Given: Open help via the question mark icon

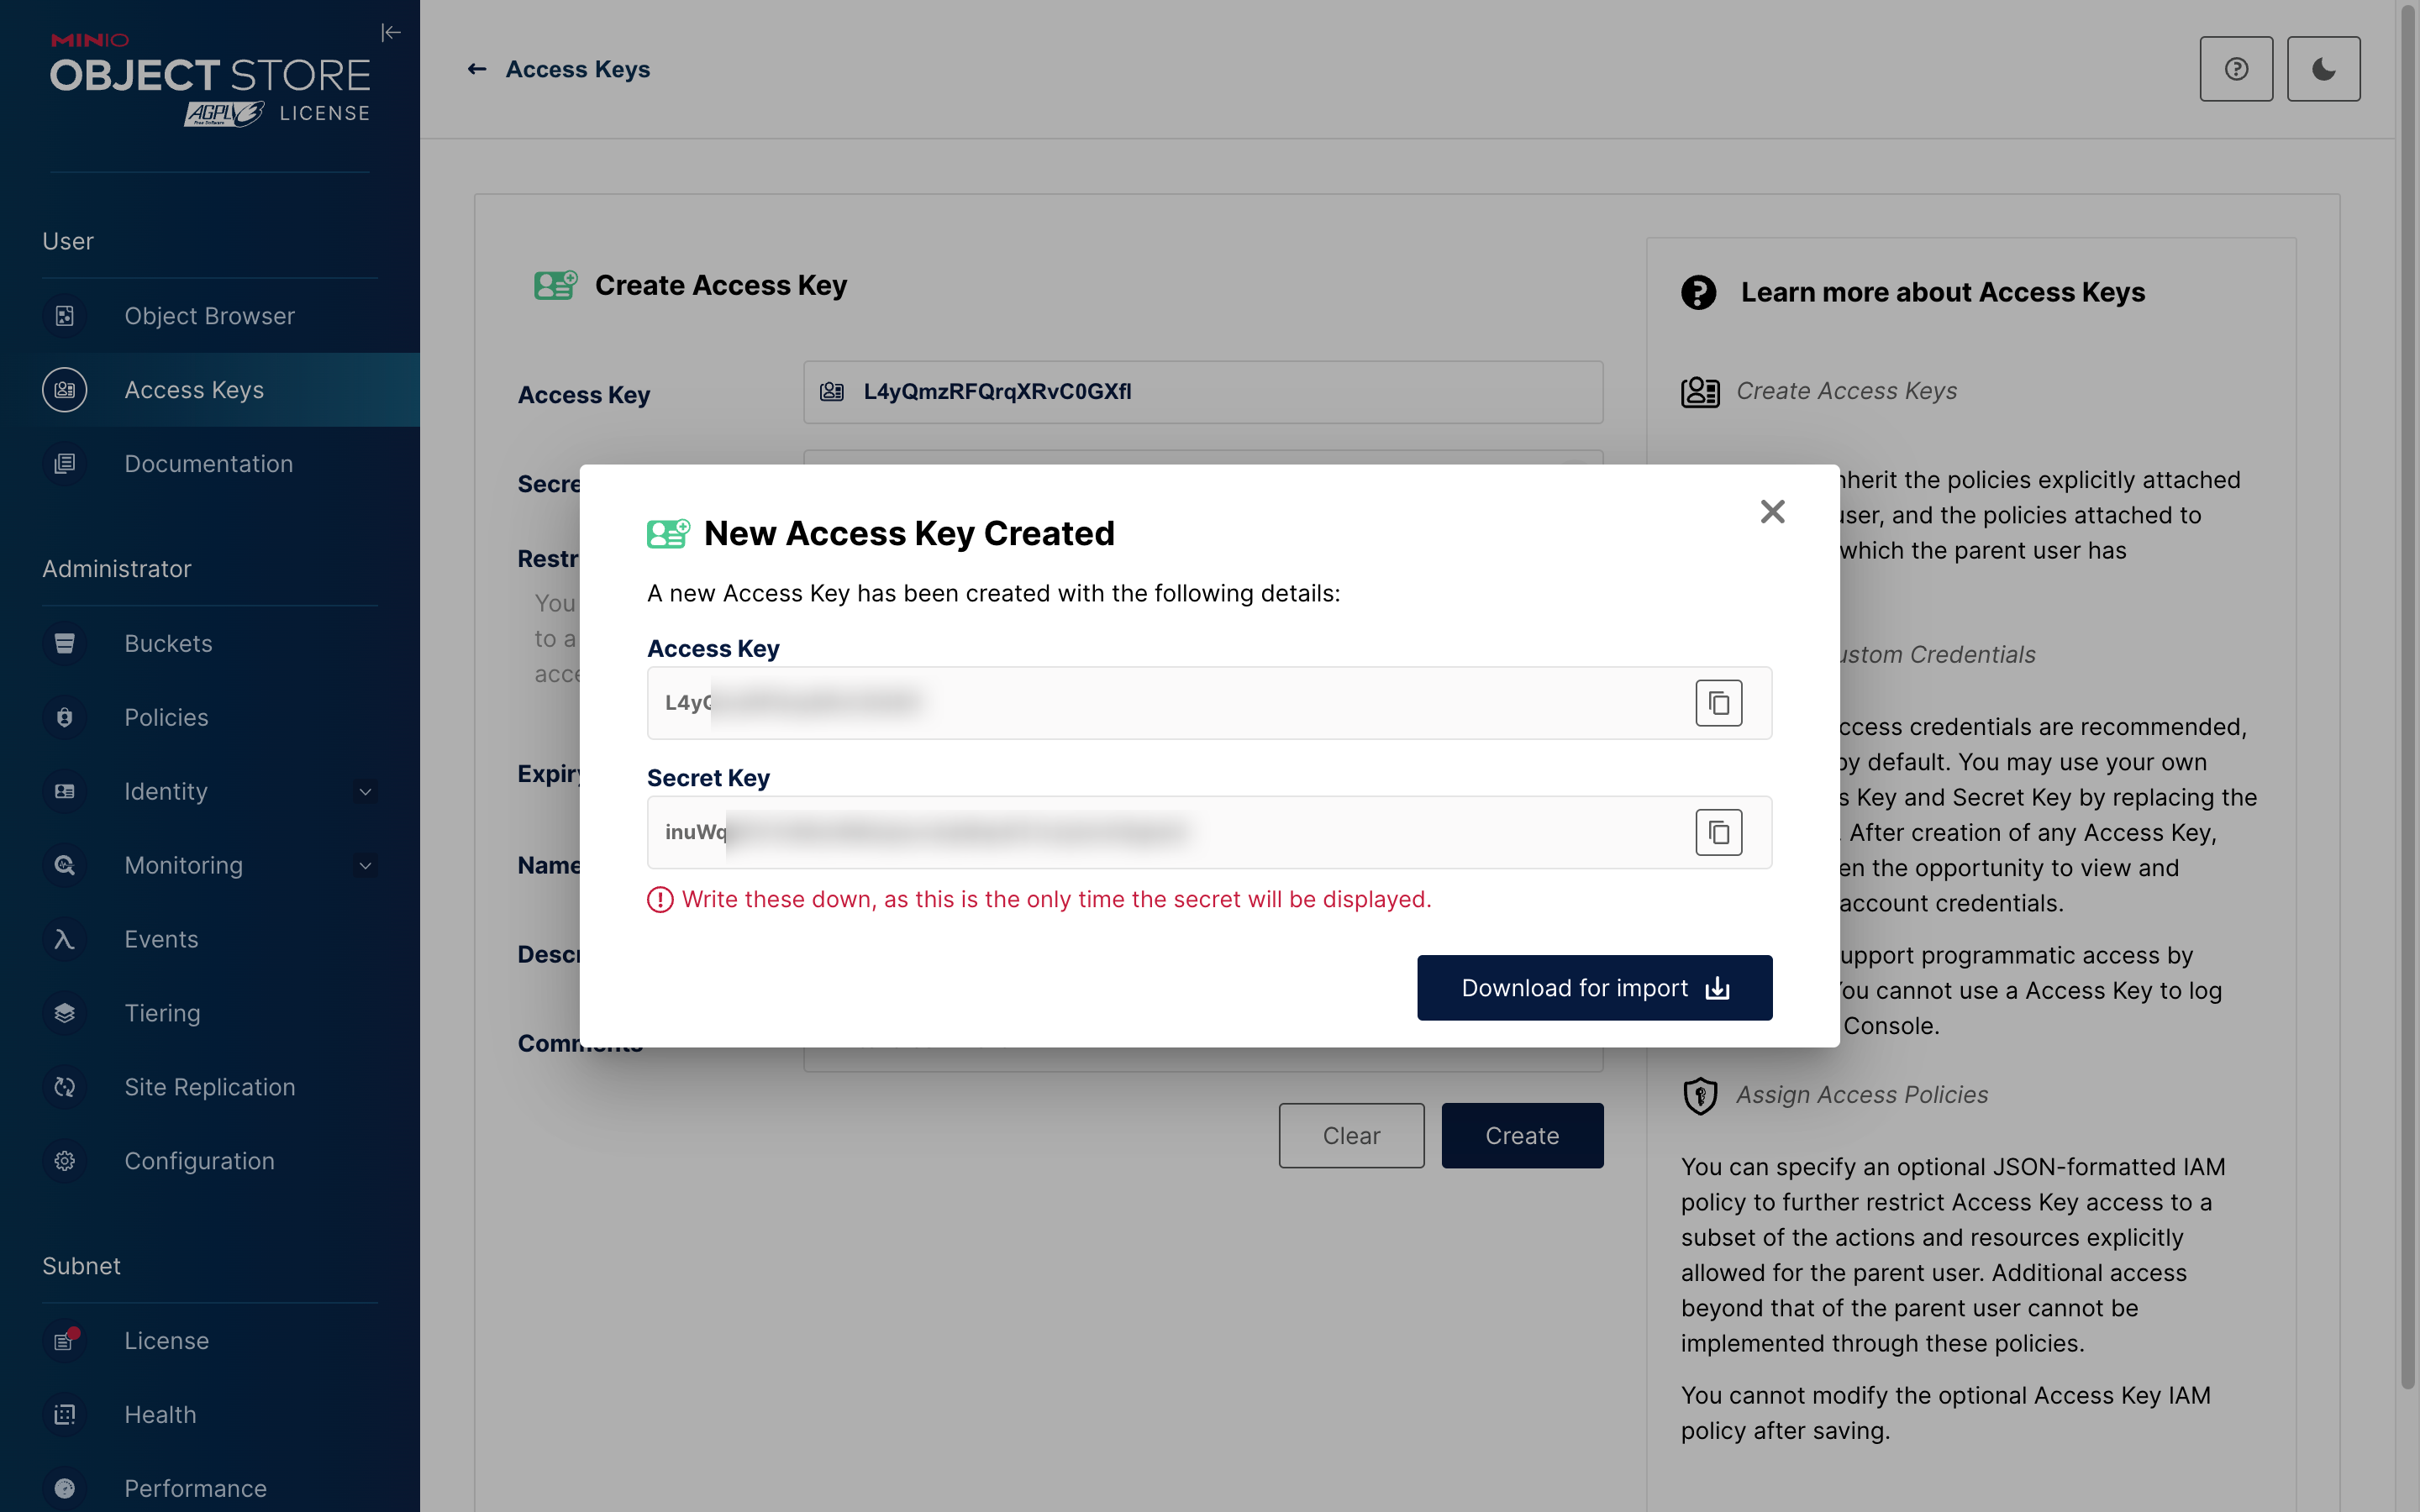Looking at the screenshot, I should (2236, 69).
